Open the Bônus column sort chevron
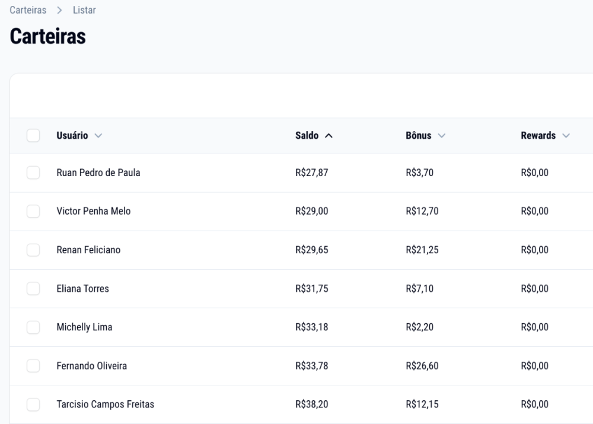 point(441,136)
